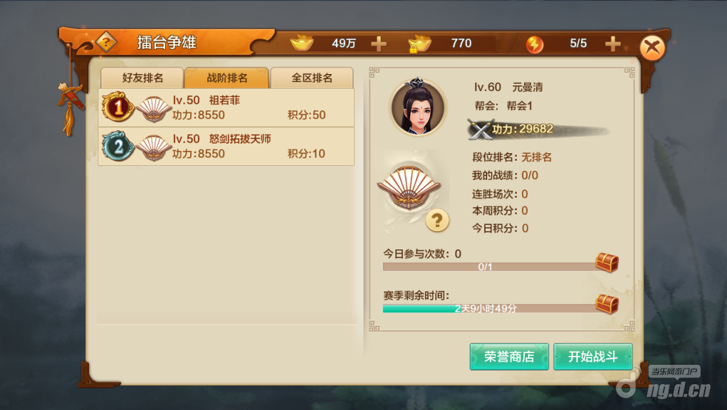Select rank 2 player 怒剑拓拔天师
Screen dimensions: 727x410
click(x=227, y=147)
